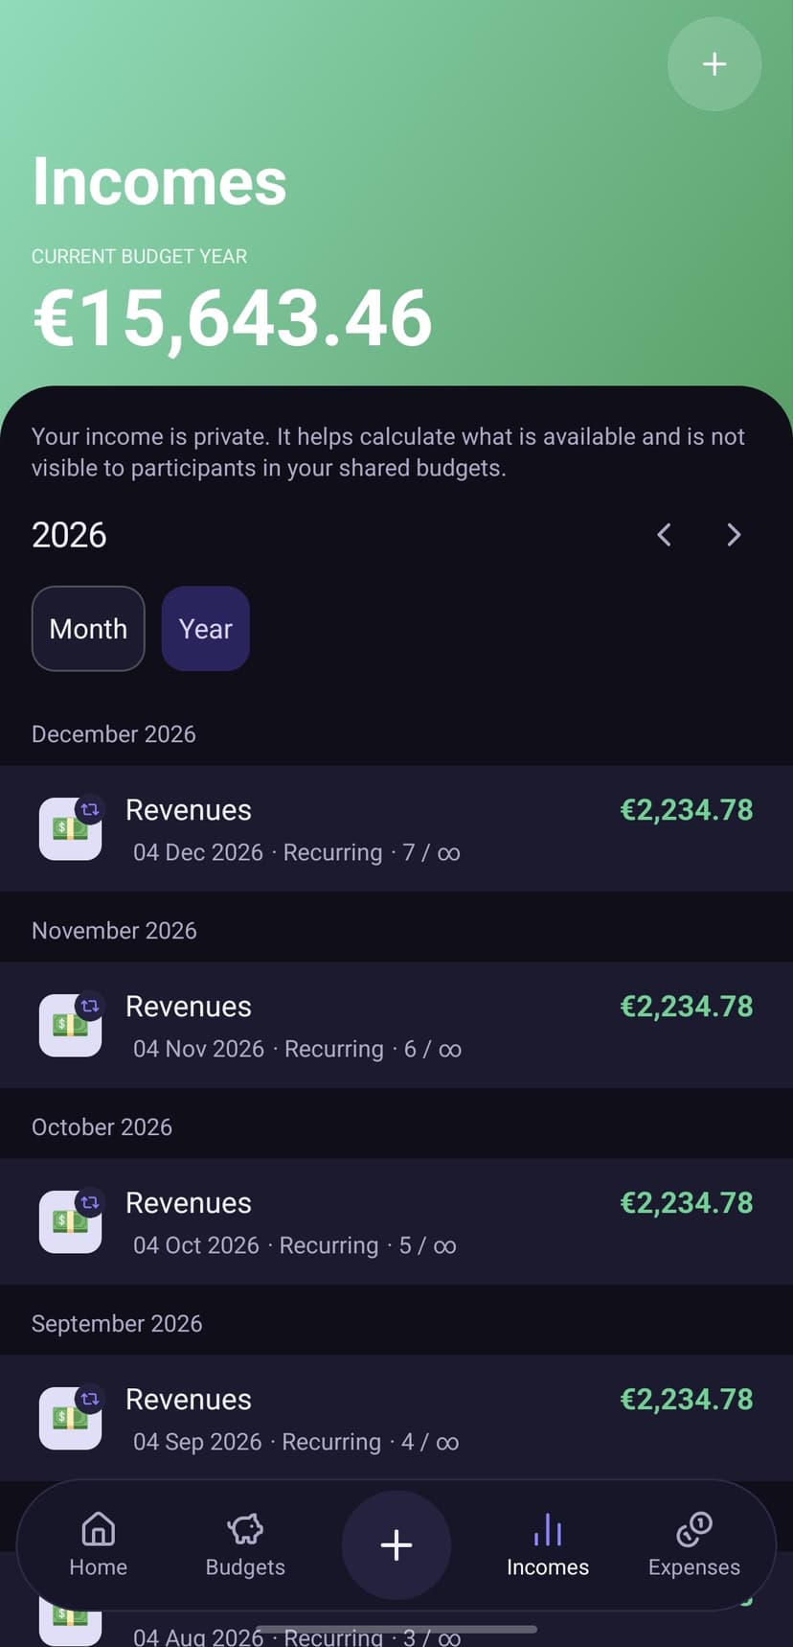Tap the center plus button in navigation bar
The width and height of the screenshot is (793, 1647).
pyautogui.click(x=396, y=1544)
